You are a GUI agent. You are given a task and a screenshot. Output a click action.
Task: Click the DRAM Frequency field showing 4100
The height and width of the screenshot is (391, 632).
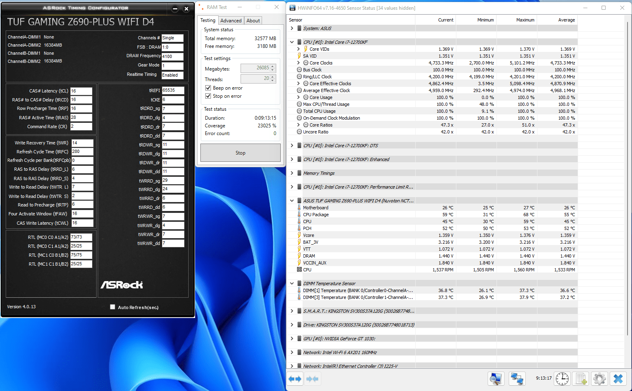[172, 57]
